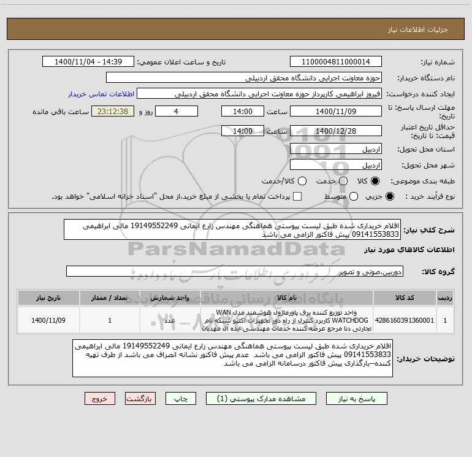
Task: Choose the متوسط purchase type radio
Action: pos(354,196)
